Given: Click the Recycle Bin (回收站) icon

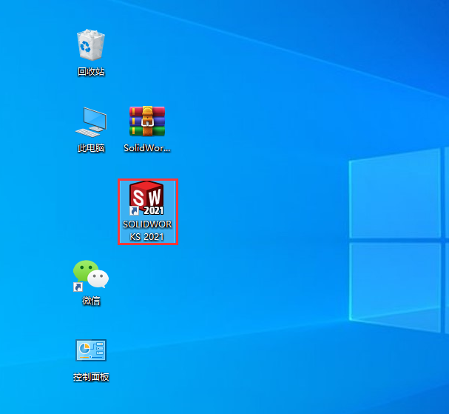Looking at the screenshot, I should [x=91, y=45].
